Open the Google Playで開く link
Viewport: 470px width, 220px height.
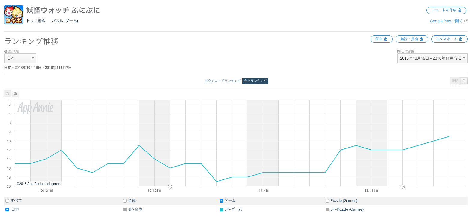pos(446,21)
